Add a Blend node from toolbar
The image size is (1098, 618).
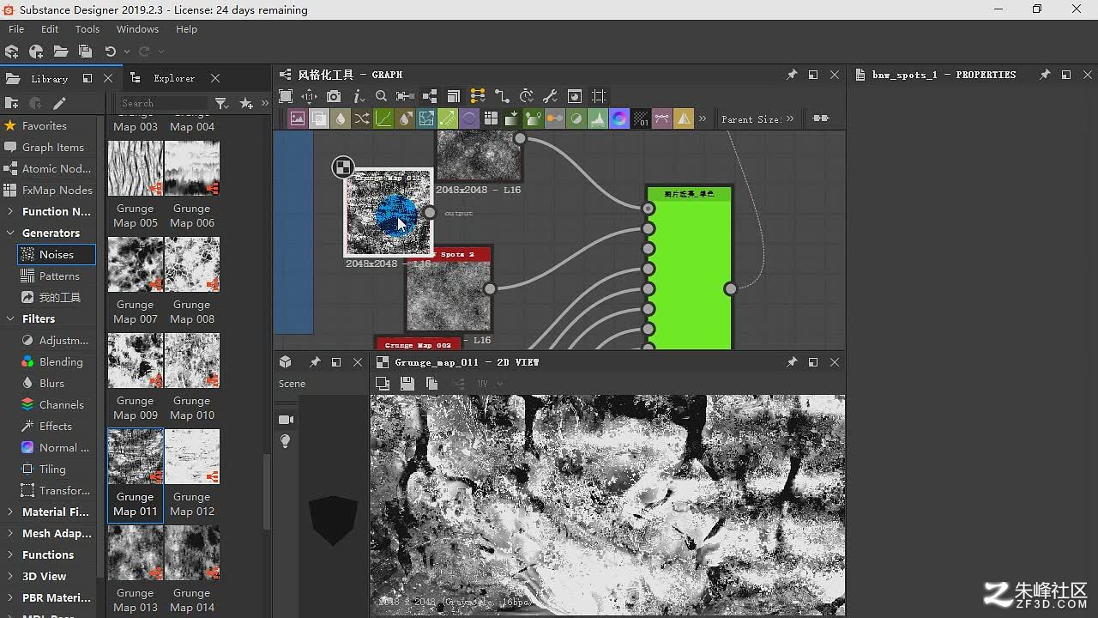[x=319, y=118]
